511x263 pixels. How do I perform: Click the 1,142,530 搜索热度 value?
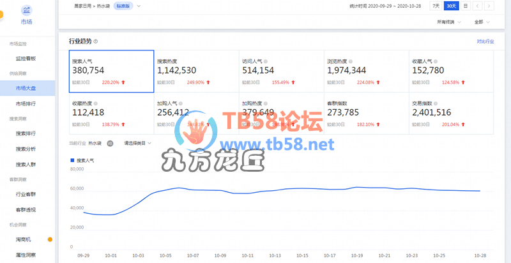(x=177, y=70)
